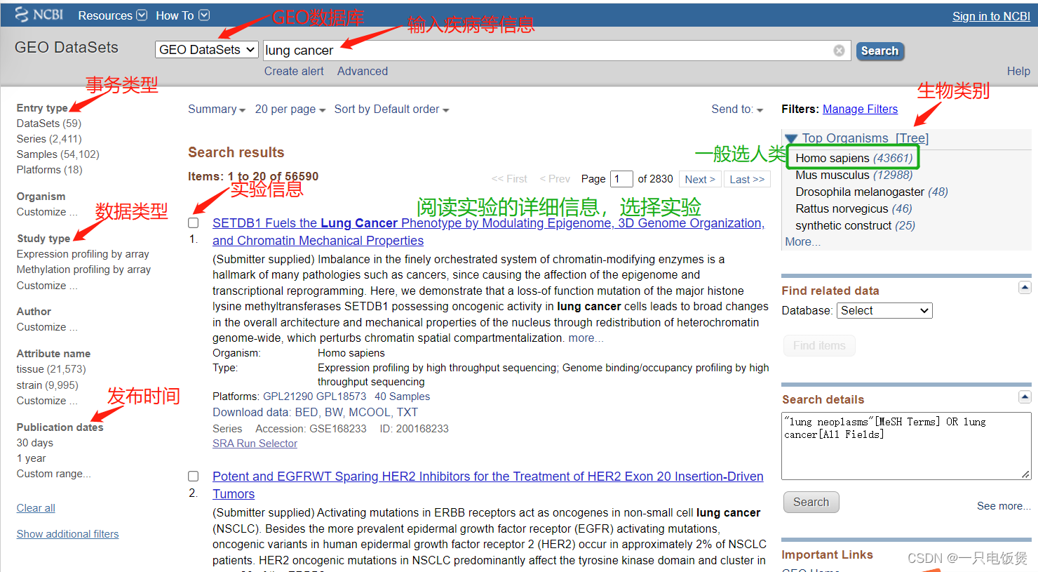
Task: Select synthetic construct (25) organism
Action: pos(856,226)
